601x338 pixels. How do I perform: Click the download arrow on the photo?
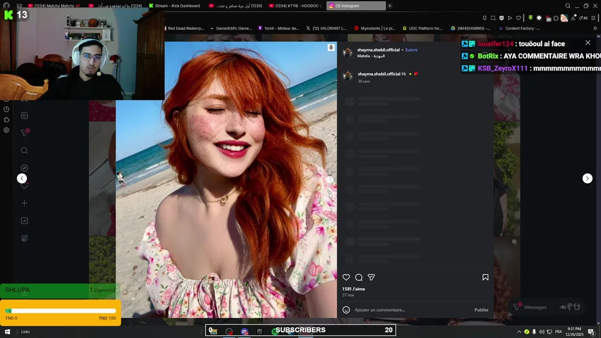tap(331, 47)
